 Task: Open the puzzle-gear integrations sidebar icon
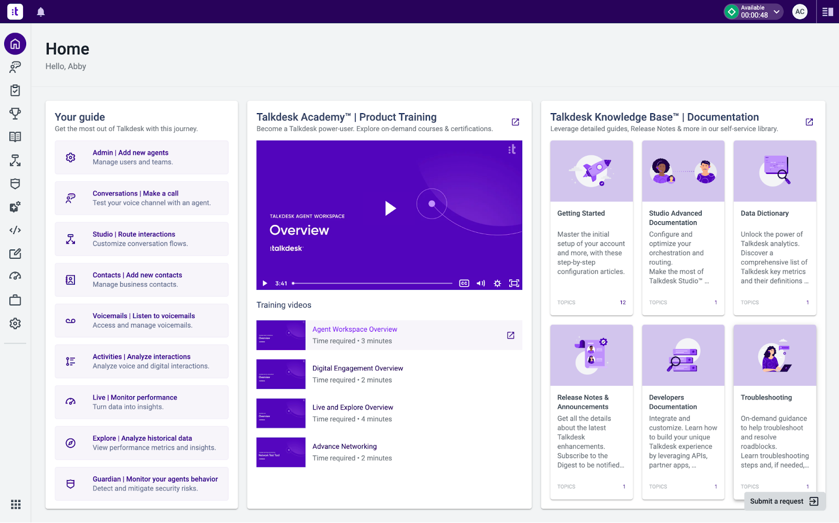point(15,207)
